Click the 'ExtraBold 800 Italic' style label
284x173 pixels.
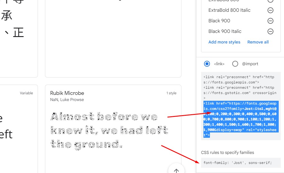point(229,10)
